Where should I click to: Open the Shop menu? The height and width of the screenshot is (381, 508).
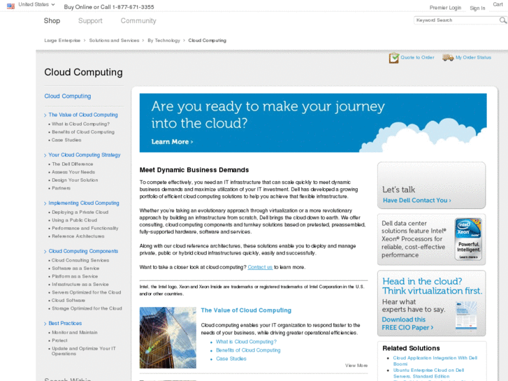click(x=52, y=21)
